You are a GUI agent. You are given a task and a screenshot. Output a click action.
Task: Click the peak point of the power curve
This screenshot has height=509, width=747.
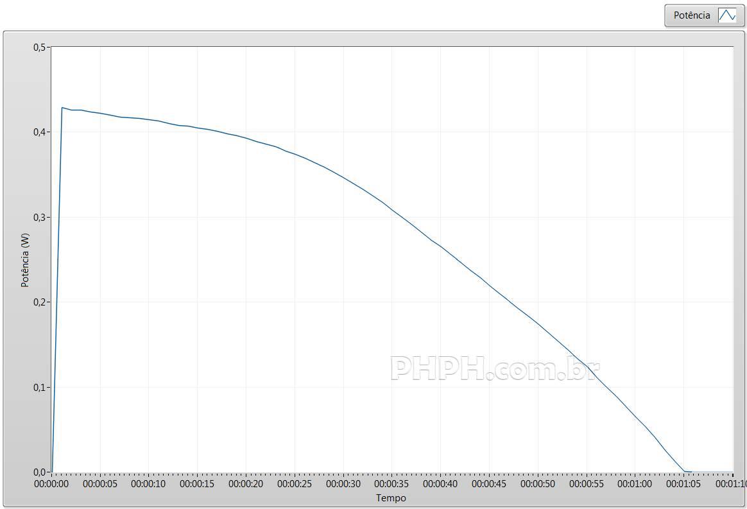[62, 108]
